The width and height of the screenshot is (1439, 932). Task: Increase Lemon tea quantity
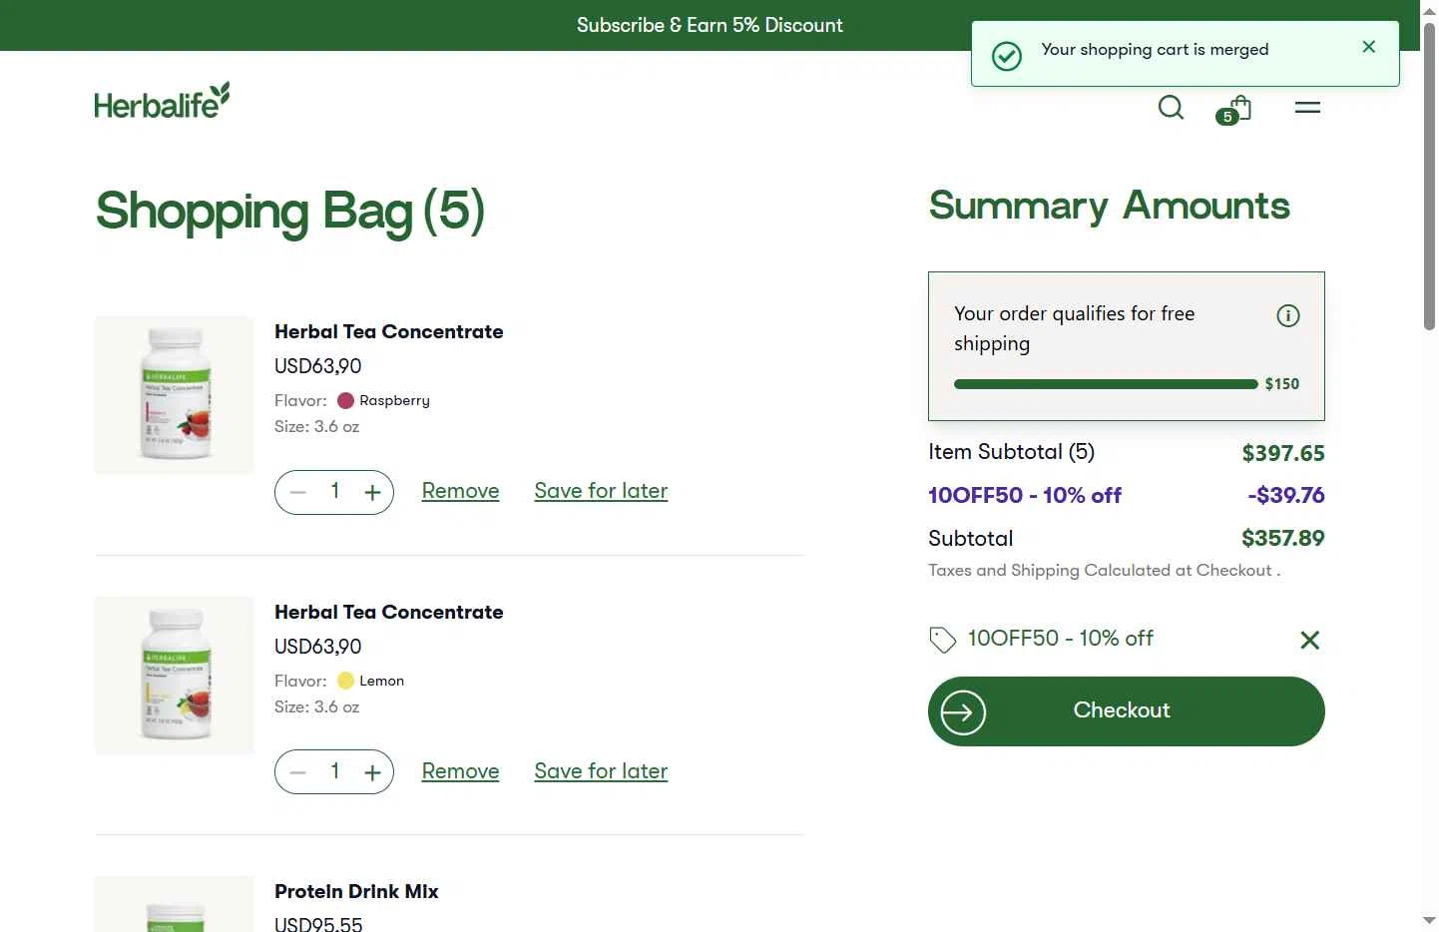tap(372, 772)
